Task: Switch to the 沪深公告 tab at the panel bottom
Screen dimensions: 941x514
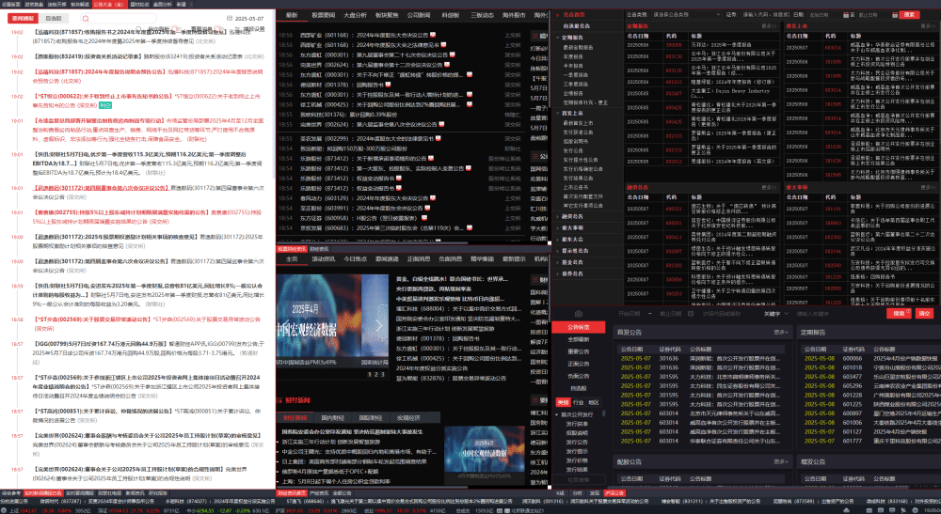Action: [x=614, y=493]
